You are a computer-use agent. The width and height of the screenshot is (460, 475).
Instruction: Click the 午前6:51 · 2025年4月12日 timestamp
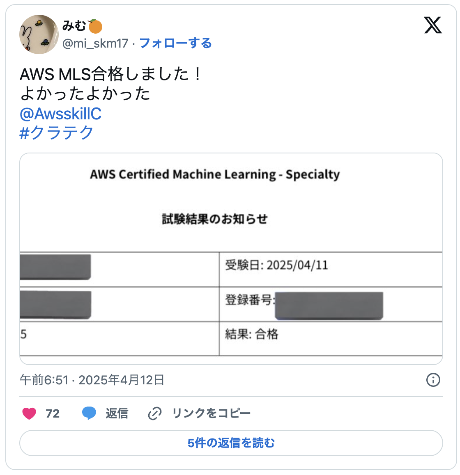click(x=92, y=380)
